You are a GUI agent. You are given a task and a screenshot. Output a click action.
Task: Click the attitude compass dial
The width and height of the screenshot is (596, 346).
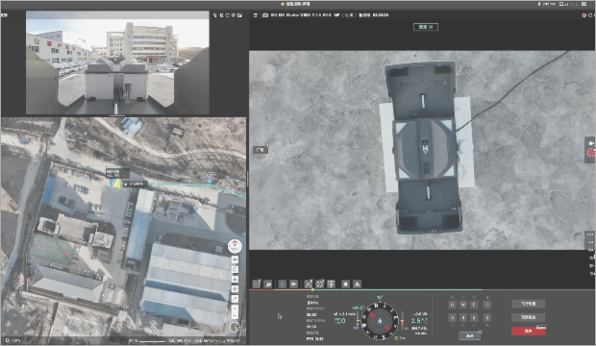(x=380, y=321)
